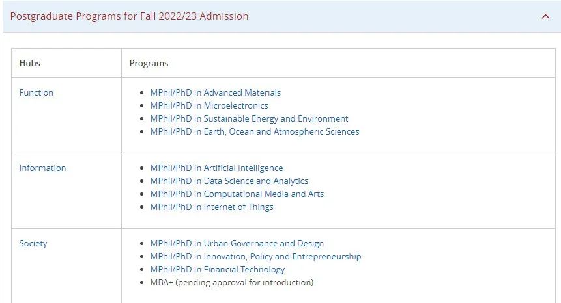Click the bullet beside Artificial Intelligence

(143, 168)
